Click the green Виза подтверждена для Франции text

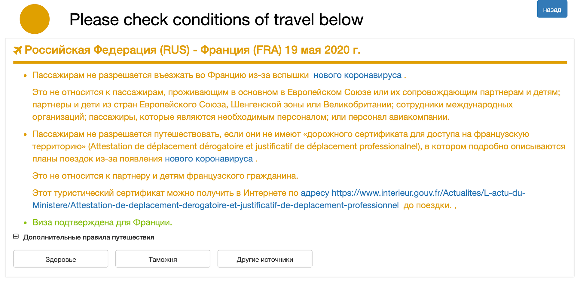point(102,222)
